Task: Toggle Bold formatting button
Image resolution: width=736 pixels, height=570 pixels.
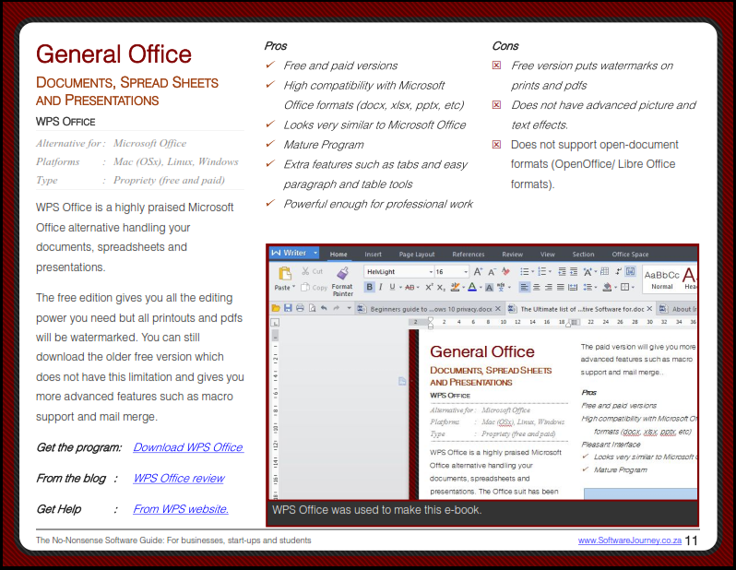Action: click(369, 287)
